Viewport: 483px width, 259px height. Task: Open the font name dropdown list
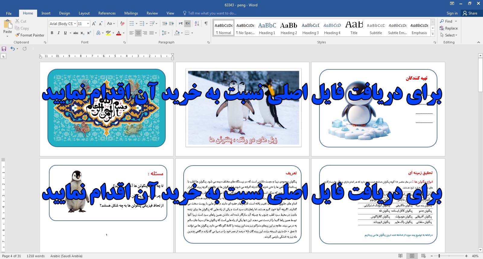pyautogui.click(x=75, y=24)
